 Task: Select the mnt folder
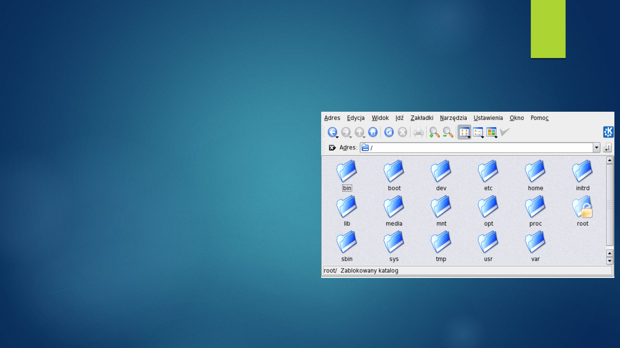point(441,211)
